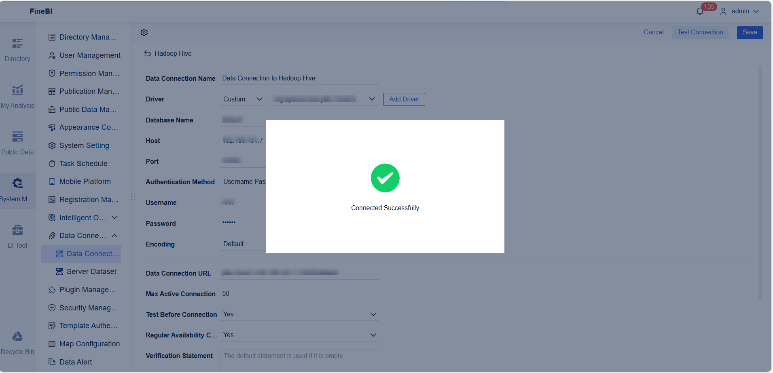Select the Server Dataset tree item
Image resolution: width=773 pixels, height=373 pixels.
point(86,272)
